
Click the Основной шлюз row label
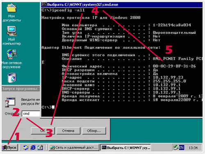(78, 85)
